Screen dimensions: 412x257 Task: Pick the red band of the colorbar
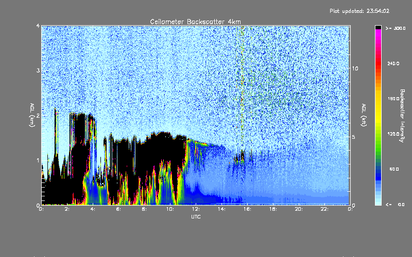(x=378, y=63)
